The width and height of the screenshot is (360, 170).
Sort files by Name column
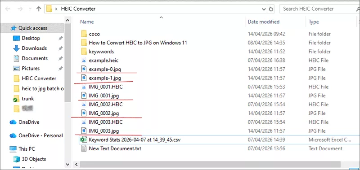point(87,22)
